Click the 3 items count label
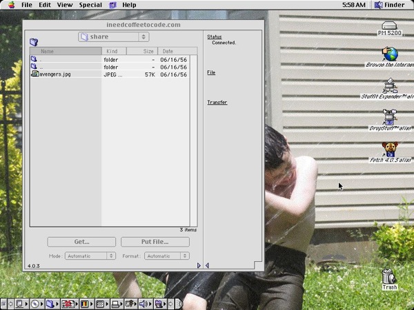 coord(188,229)
